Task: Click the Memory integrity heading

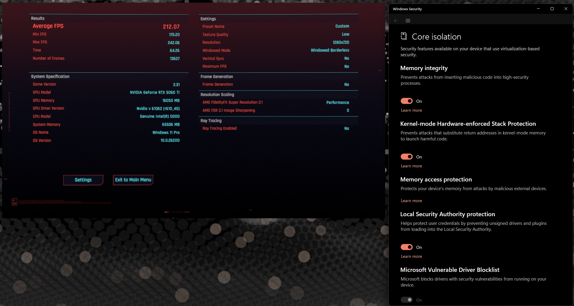Action: tap(424, 68)
